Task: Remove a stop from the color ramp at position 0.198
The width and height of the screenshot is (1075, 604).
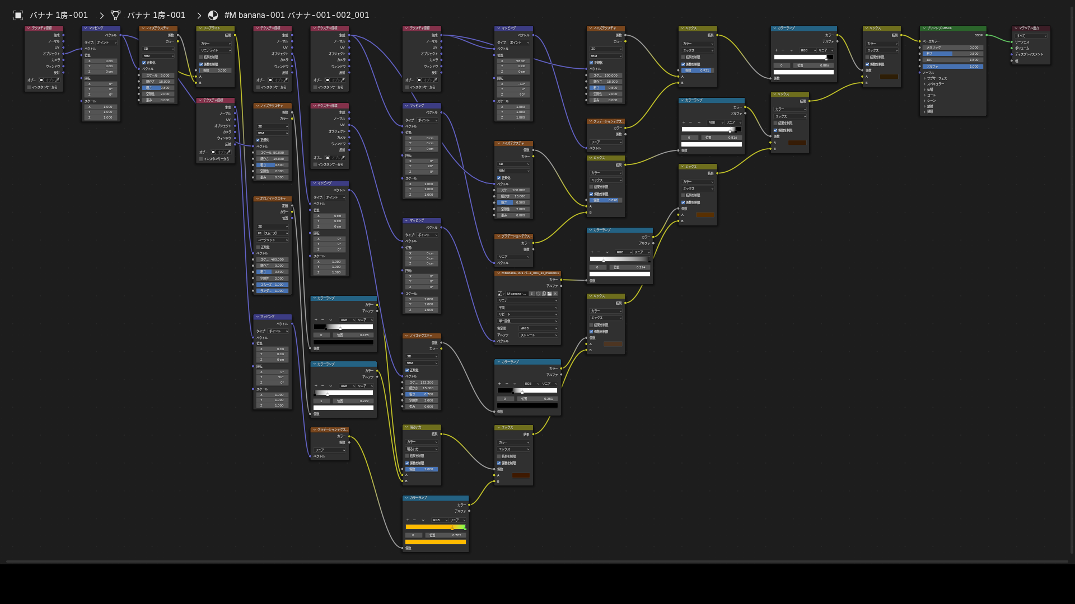Action: [x=322, y=320]
